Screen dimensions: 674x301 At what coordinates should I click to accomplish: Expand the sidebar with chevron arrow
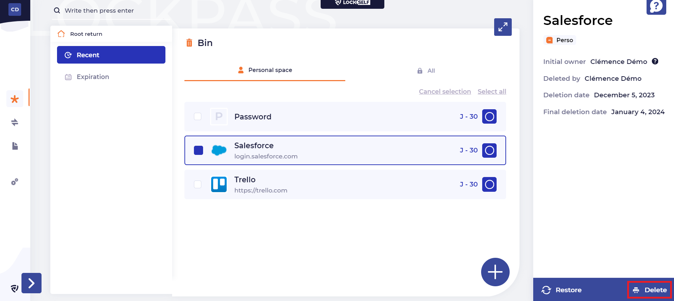tap(31, 283)
